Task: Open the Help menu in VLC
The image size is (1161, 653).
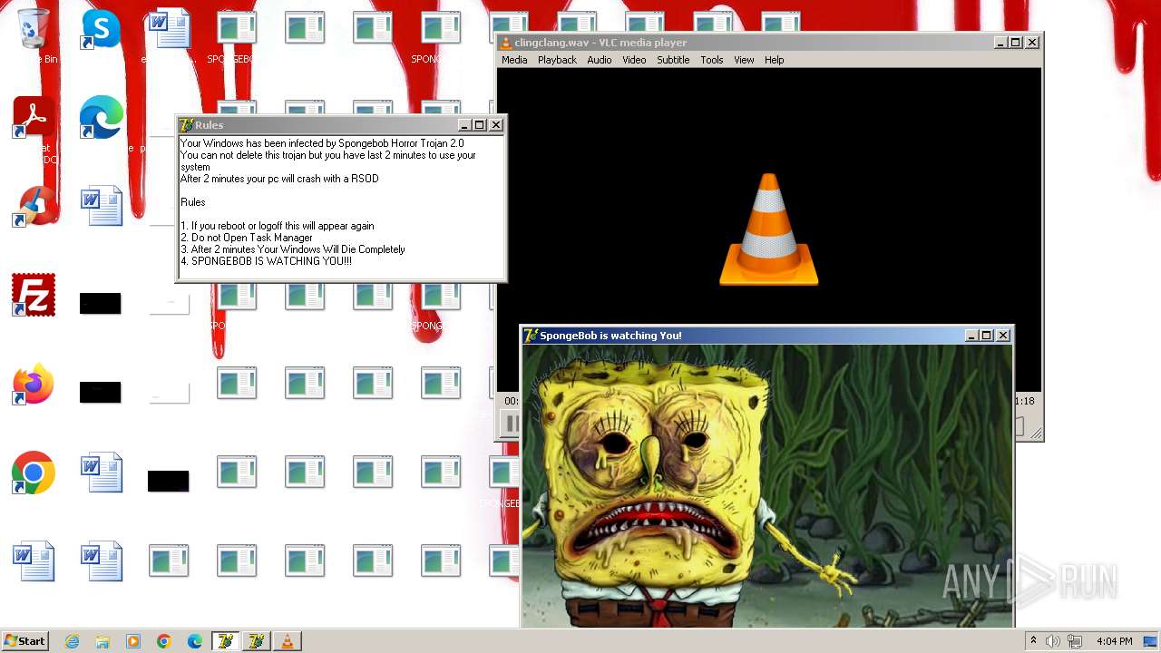Action: click(x=774, y=60)
